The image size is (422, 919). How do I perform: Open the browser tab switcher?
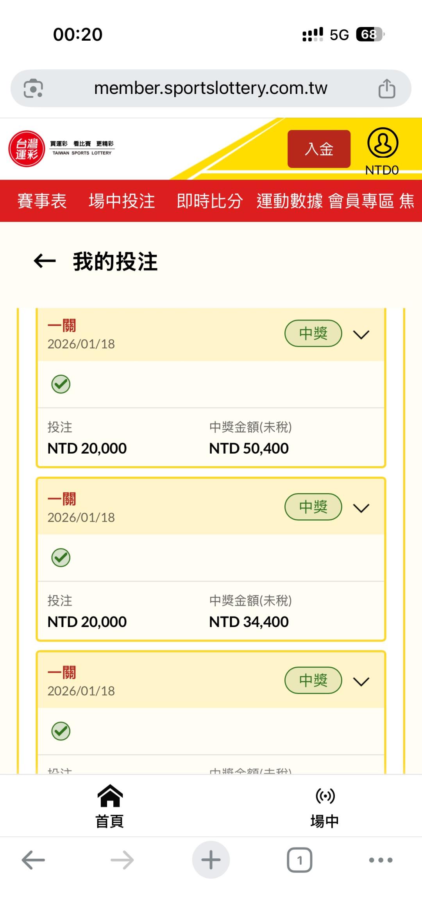tap(299, 860)
